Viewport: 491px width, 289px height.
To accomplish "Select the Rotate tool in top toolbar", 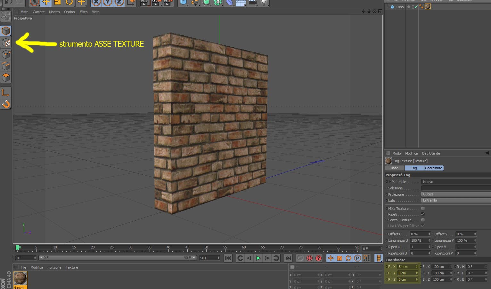I will [69, 3].
